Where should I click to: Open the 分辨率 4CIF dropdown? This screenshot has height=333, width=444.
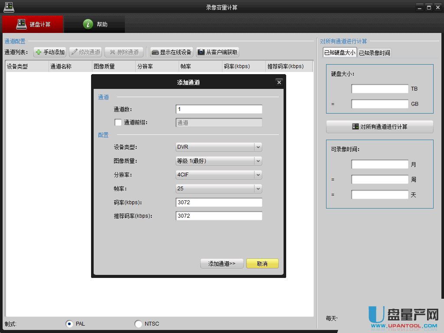pyautogui.click(x=258, y=175)
